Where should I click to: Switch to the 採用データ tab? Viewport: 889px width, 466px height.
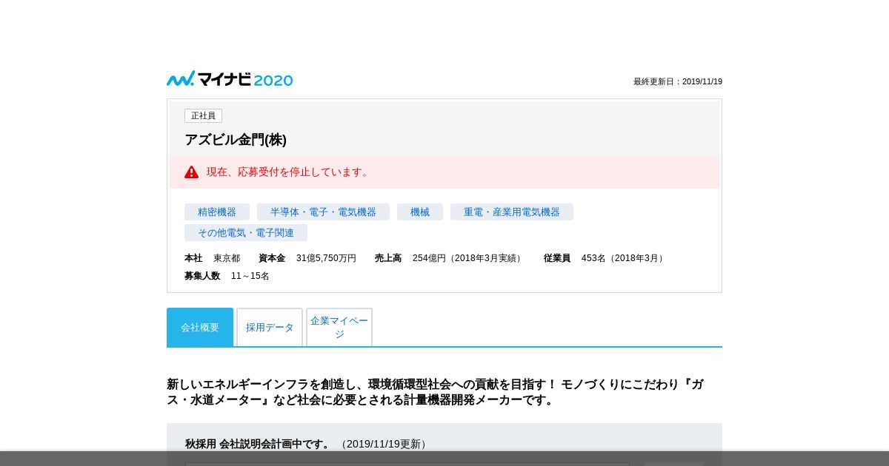(x=270, y=327)
